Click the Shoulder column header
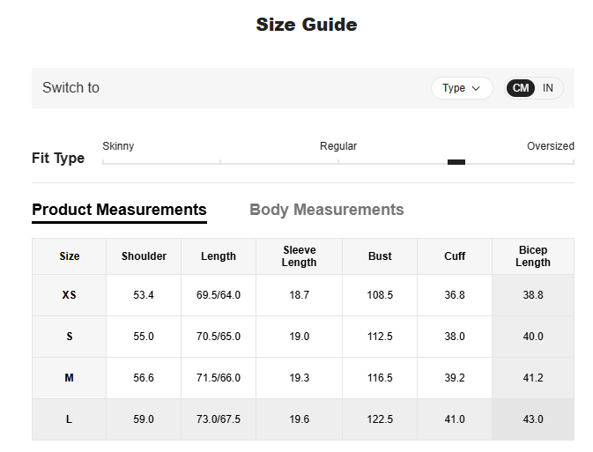This screenshot has width=593, height=452. point(144,256)
